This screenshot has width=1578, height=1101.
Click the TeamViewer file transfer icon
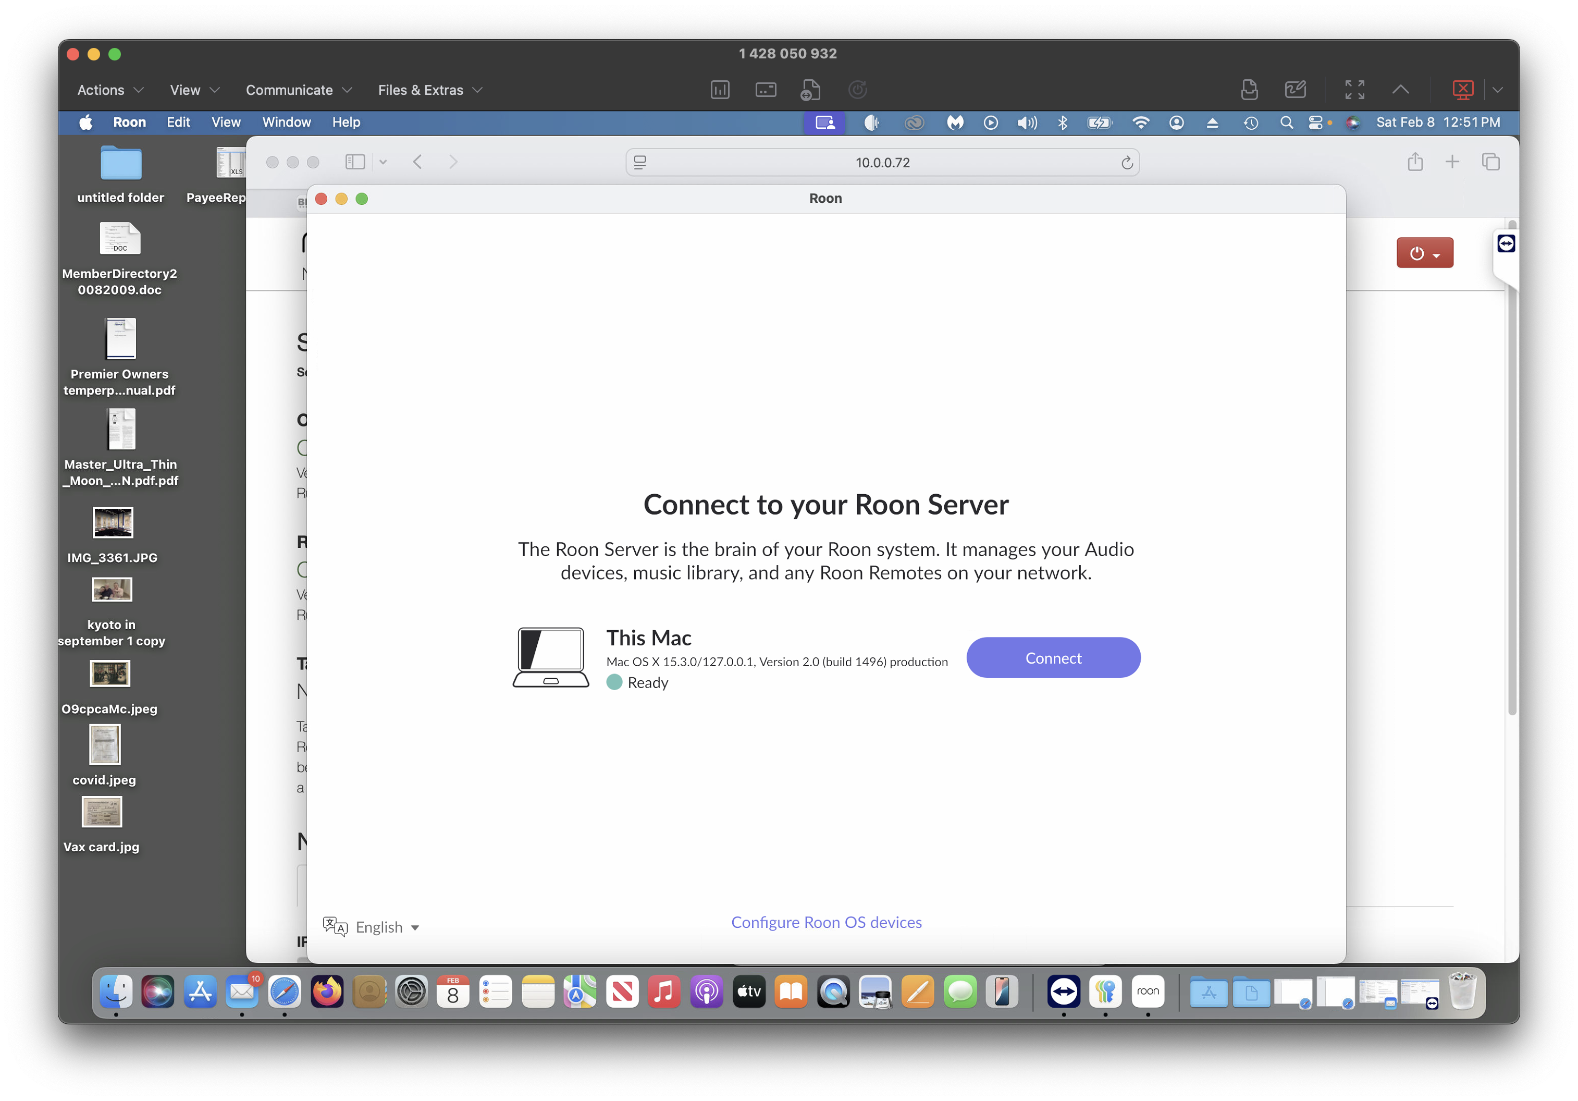(x=810, y=89)
